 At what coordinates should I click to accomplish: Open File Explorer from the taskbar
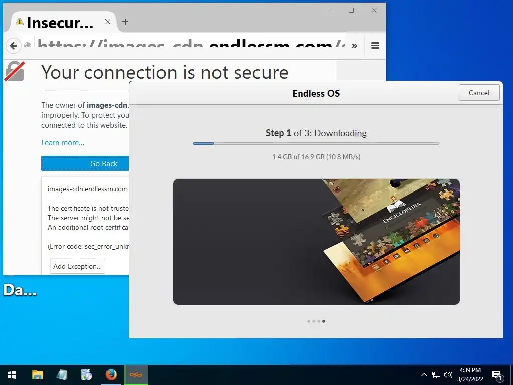pyautogui.click(x=37, y=375)
